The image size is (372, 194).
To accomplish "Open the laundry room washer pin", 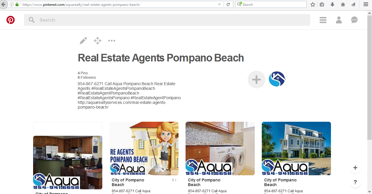I will point(220,148).
